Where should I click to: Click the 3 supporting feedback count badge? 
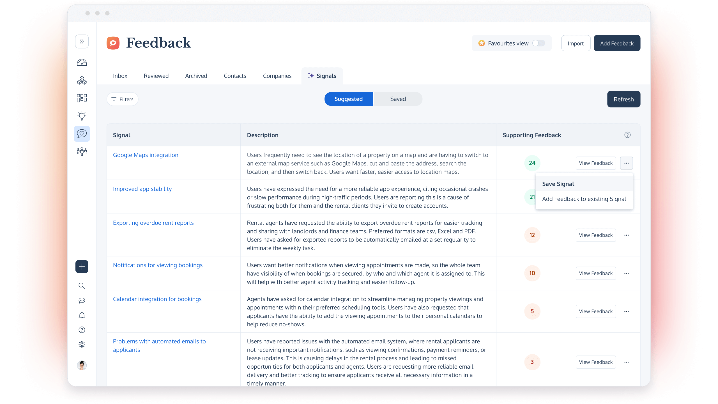pos(532,362)
